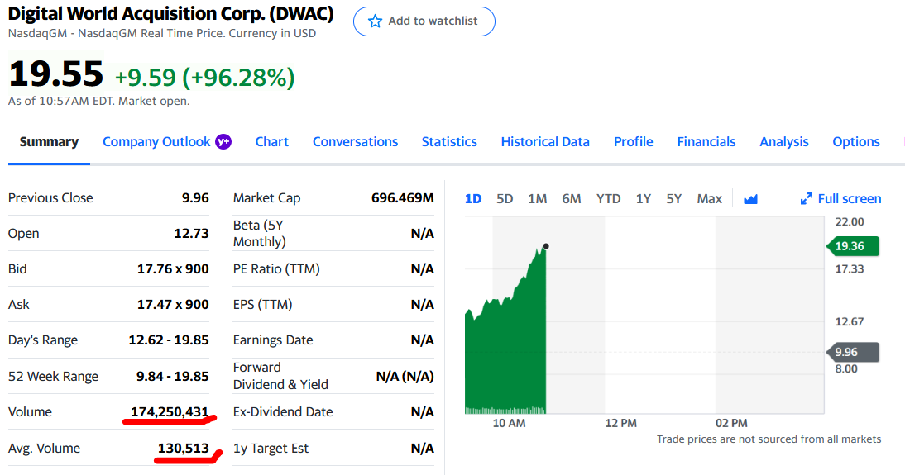Click the green 19.36 price marker
This screenshot has height=475, width=905.
pyautogui.click(x=853, y=246)
